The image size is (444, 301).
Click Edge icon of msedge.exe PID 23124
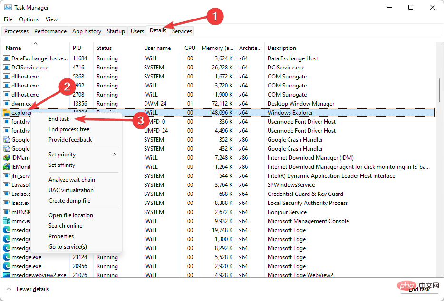7,257
